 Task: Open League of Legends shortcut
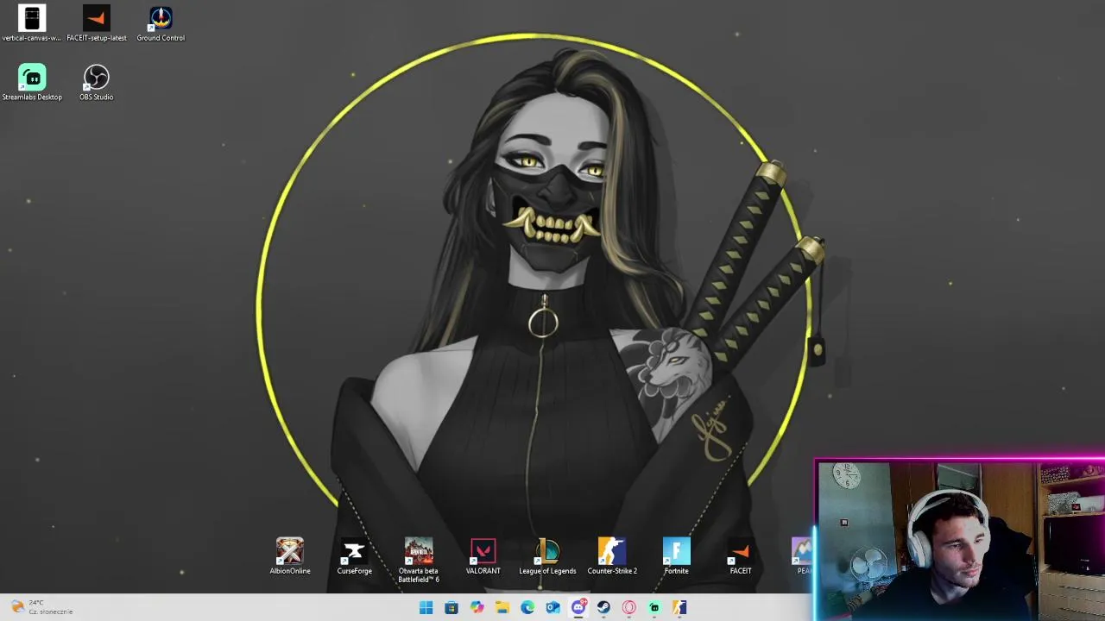(x=547, y=556)
